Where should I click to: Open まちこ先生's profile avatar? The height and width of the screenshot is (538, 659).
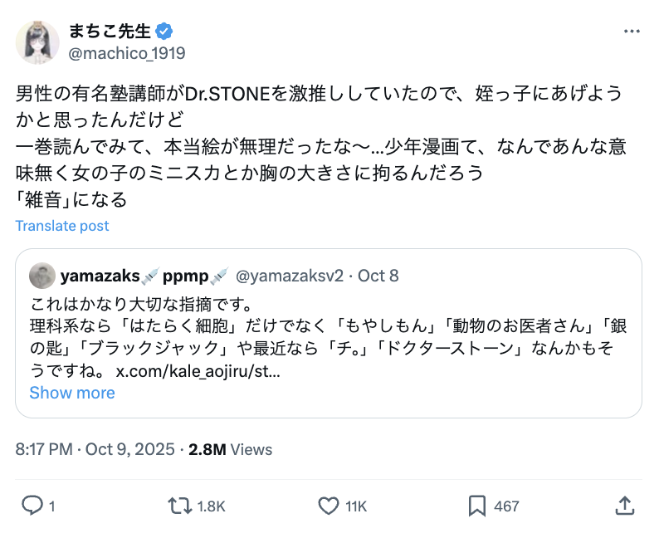[38, 43]
